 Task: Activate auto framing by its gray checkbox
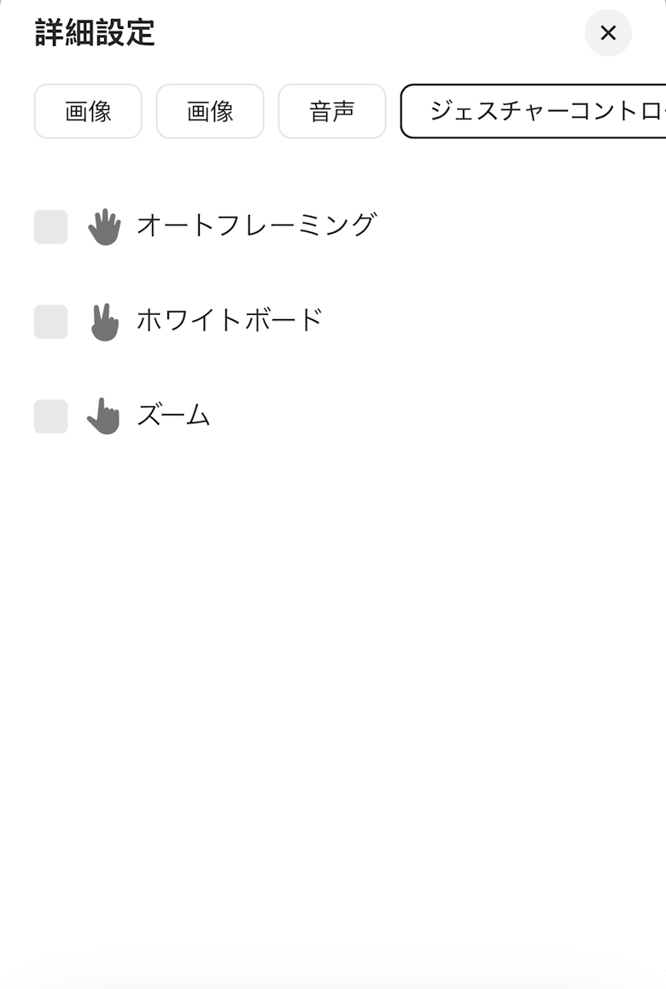[50, 227]
